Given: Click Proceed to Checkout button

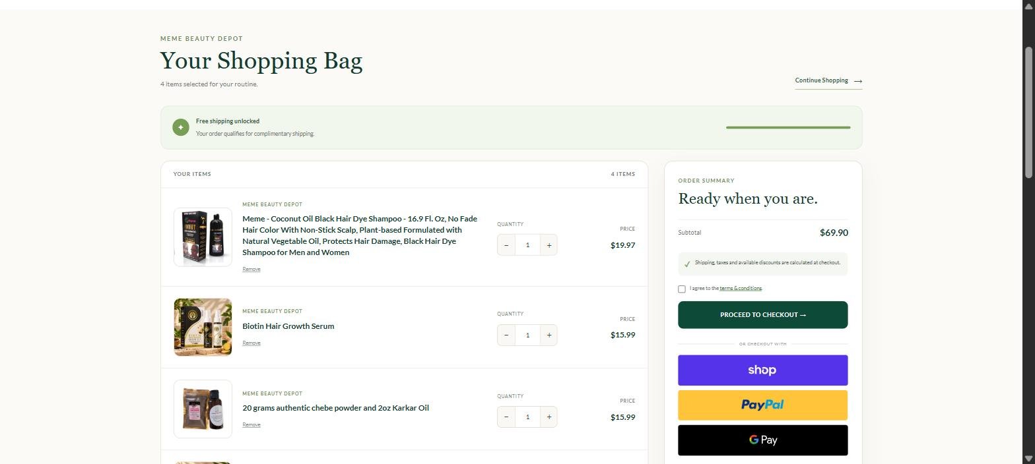Looking at the screenshot, I should (x=762, y=315).
